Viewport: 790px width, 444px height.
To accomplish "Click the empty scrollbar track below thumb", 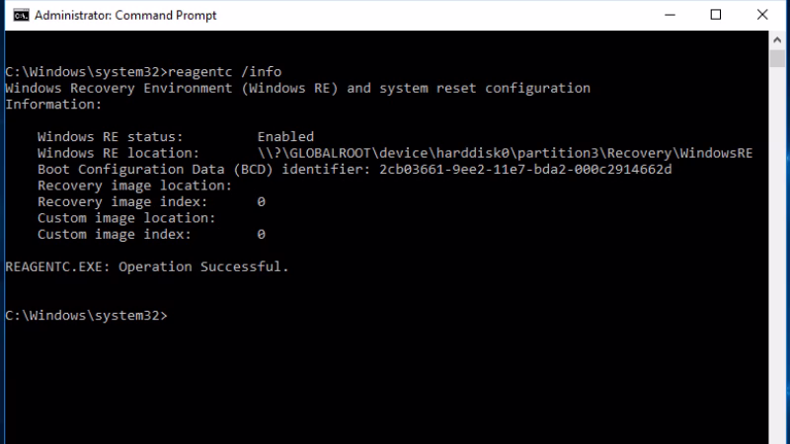I will pos(778,247).
